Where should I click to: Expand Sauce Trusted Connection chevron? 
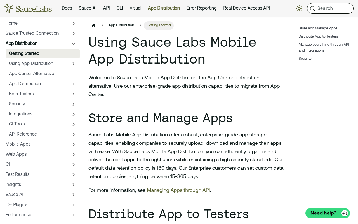tap(74, 34)
